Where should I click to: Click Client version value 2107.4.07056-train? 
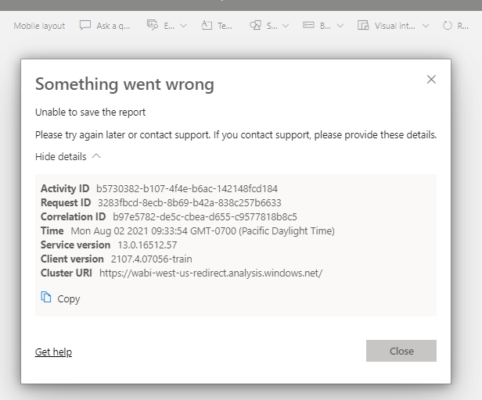(151, 259)
